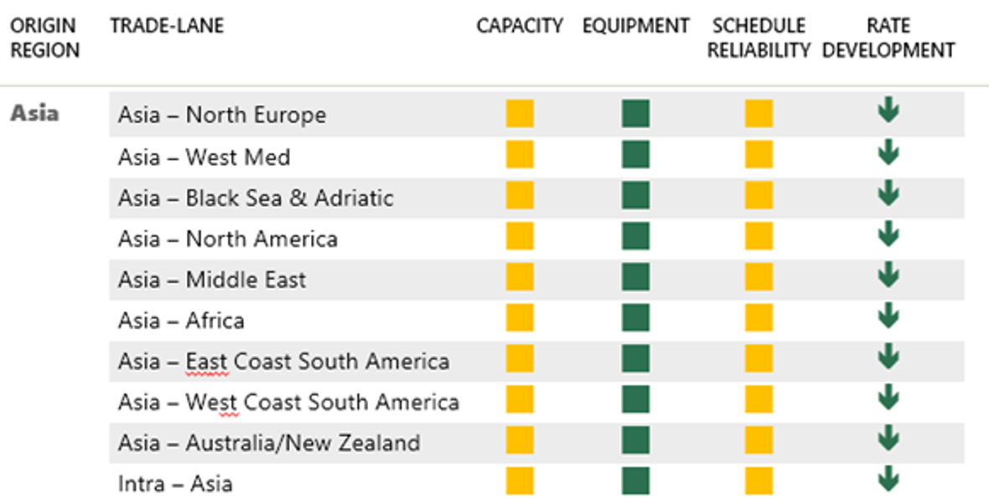
Task: Select the green equipment square for Asia – West Med
Action: point(635,154)
